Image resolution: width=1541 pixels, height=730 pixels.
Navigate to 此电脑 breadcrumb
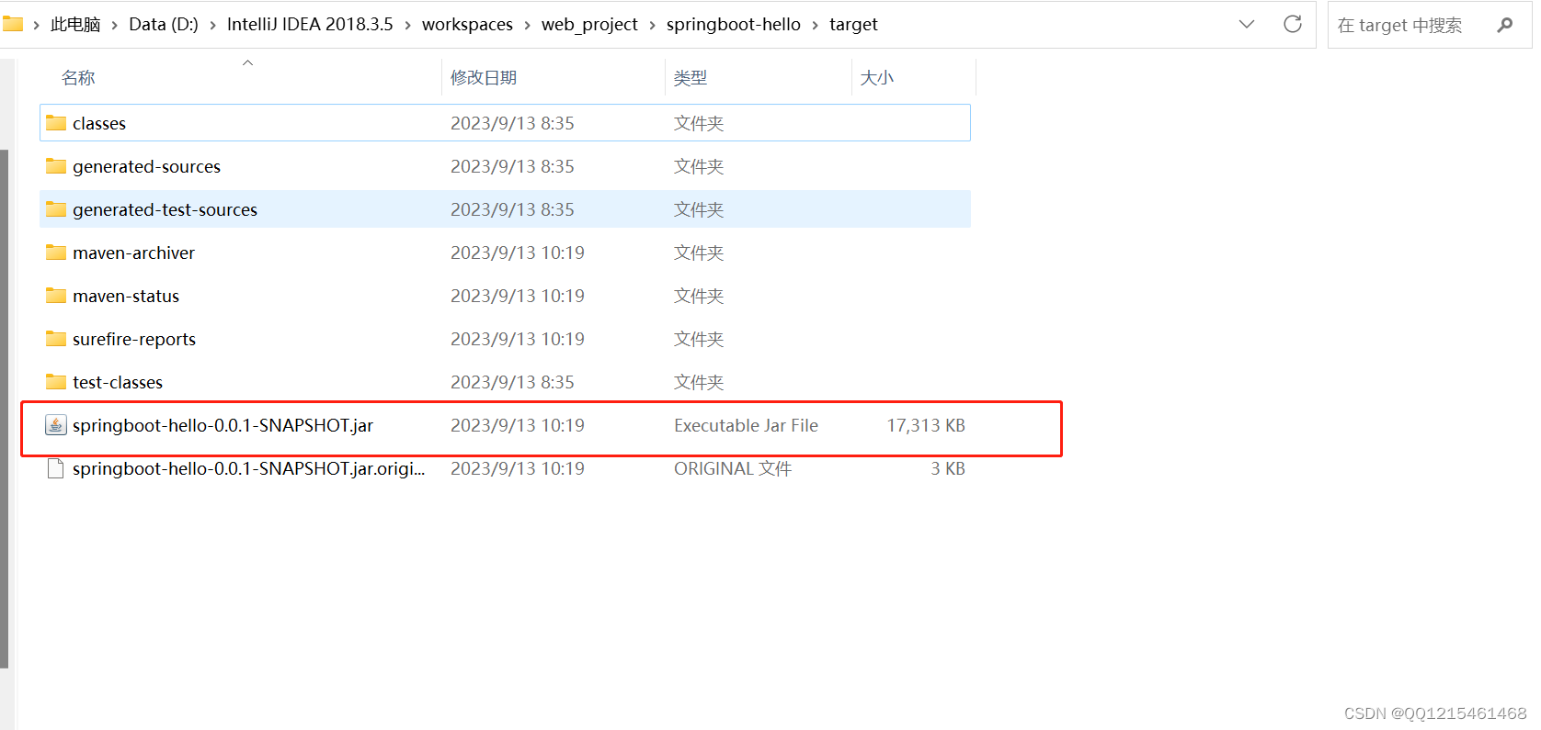(x=75, y=25)
